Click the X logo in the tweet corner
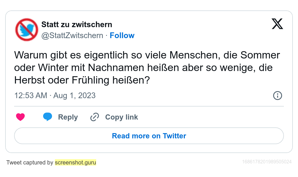The width and height of the screenshot is (298, 177). tap(277, 24)
